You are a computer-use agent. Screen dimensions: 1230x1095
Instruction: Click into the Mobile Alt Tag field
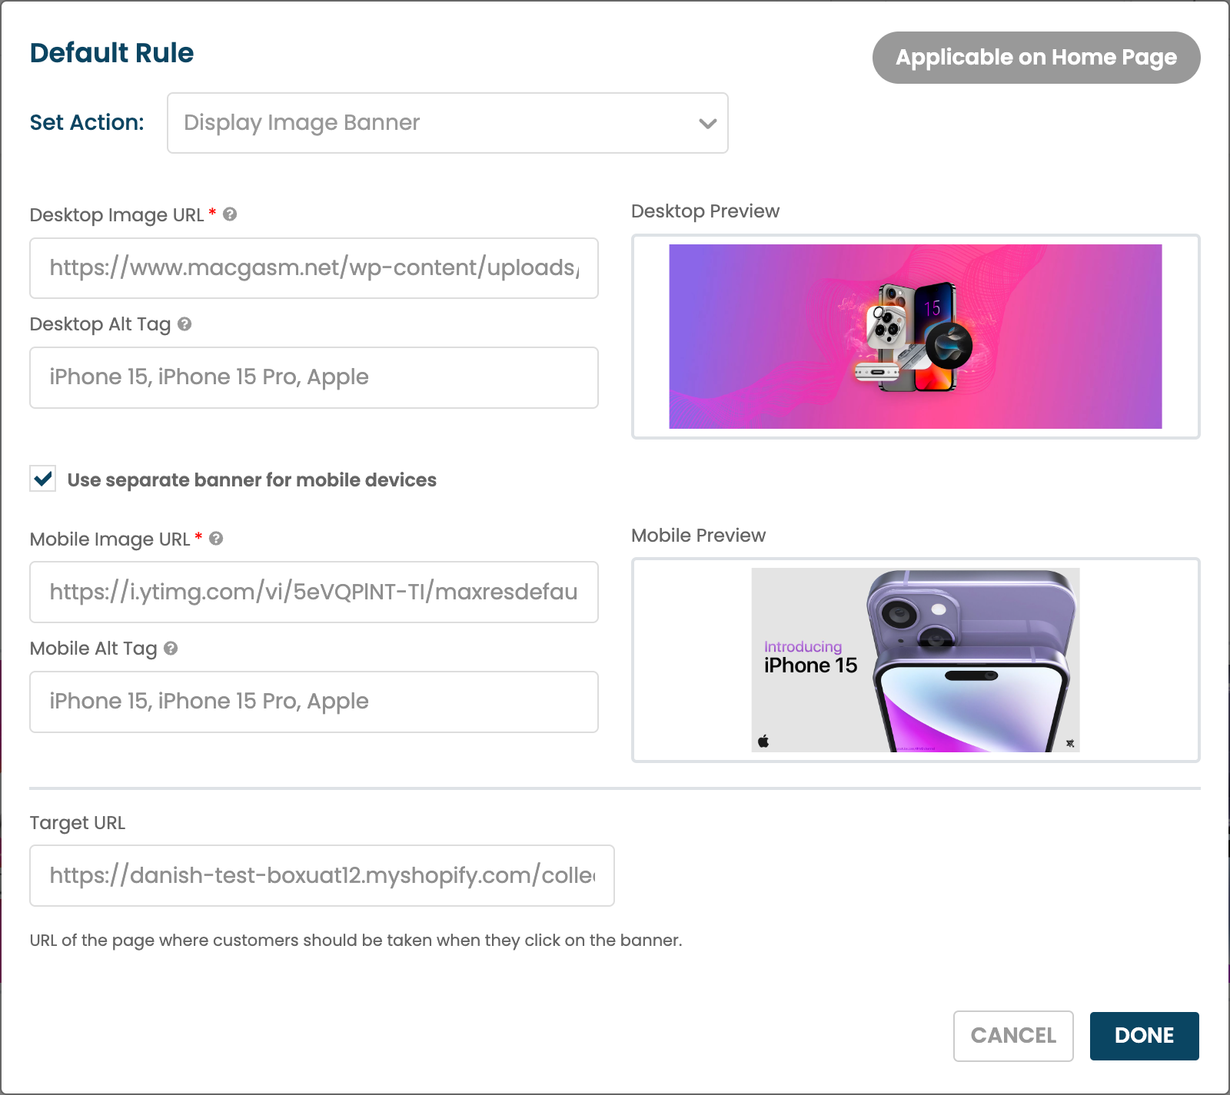pyautogui.click(x=314, y=702)
